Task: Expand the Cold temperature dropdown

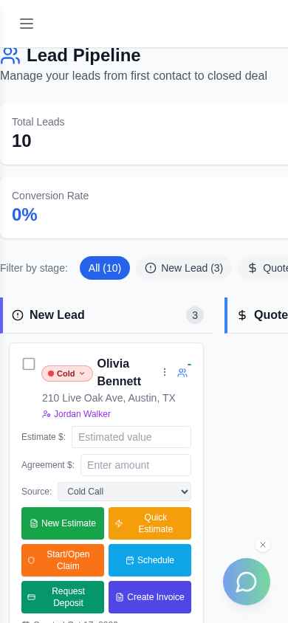Action: click(x=67, y=374)
